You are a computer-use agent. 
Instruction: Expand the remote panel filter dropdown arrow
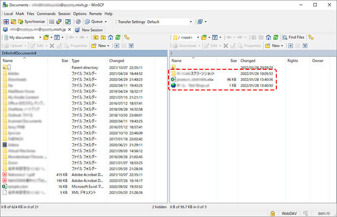coord(220,38)
